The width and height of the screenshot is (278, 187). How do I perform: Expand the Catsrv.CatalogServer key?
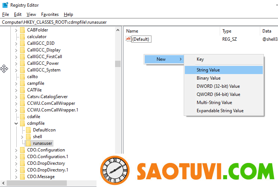[16, 97]
